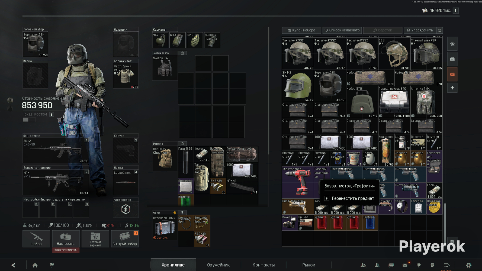Select the Тяжелый шлем RSP in stash
The image size is (482, 271).
(426, 54)
